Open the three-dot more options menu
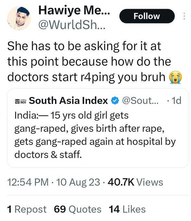Image resolution: width=191 pixels, height=221 pixels. click(184, 16)
